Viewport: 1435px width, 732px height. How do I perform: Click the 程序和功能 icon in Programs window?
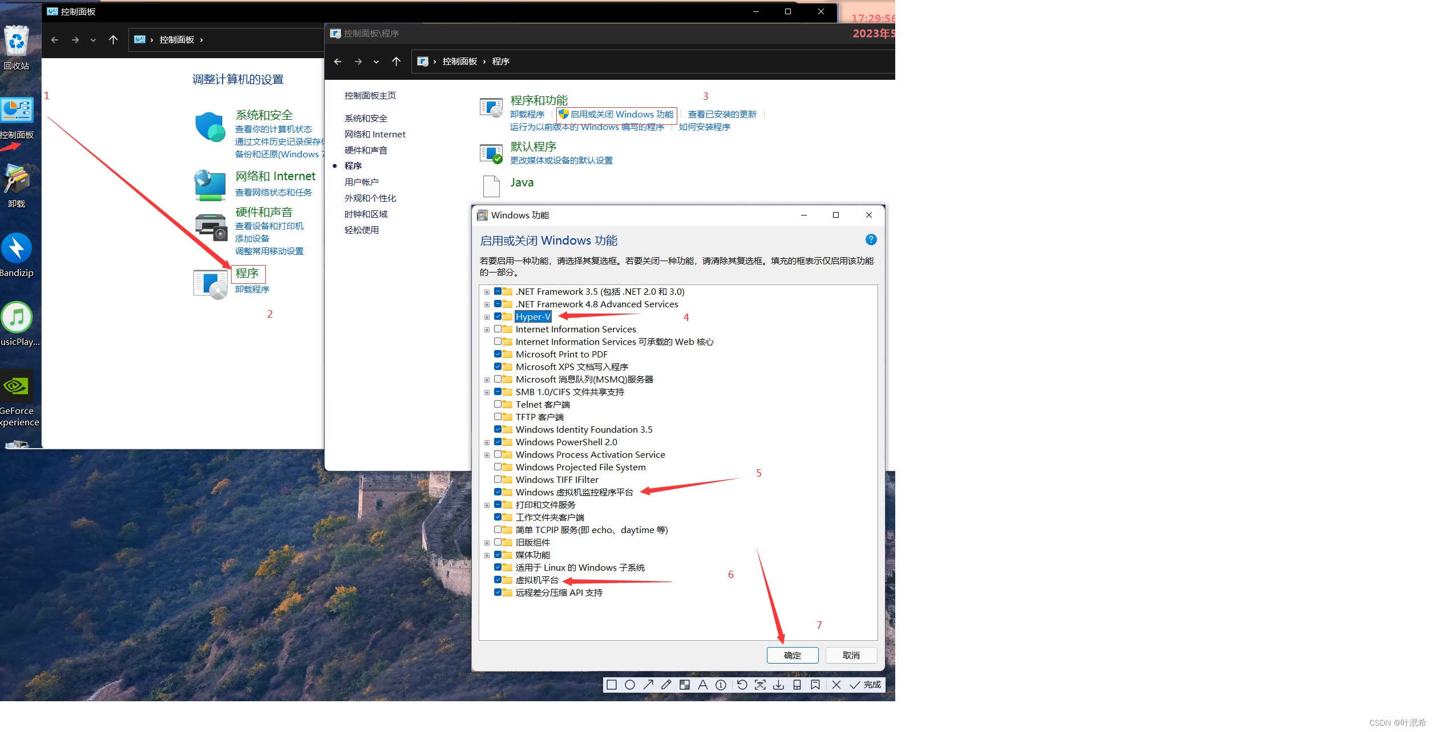point(491,107)
